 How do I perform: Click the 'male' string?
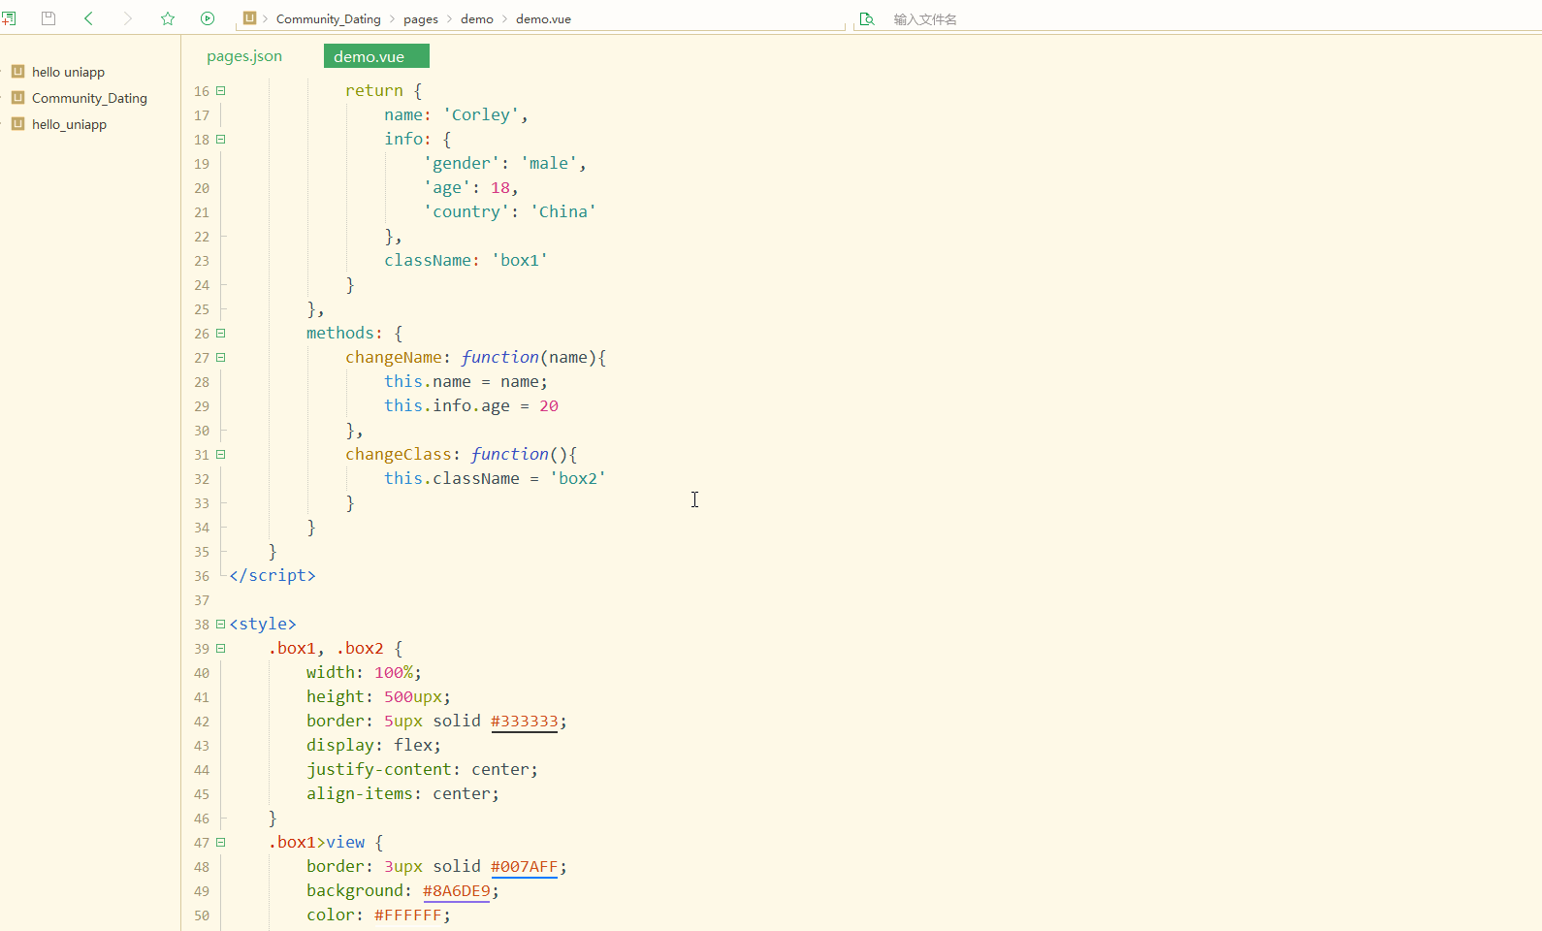[549, 164]
